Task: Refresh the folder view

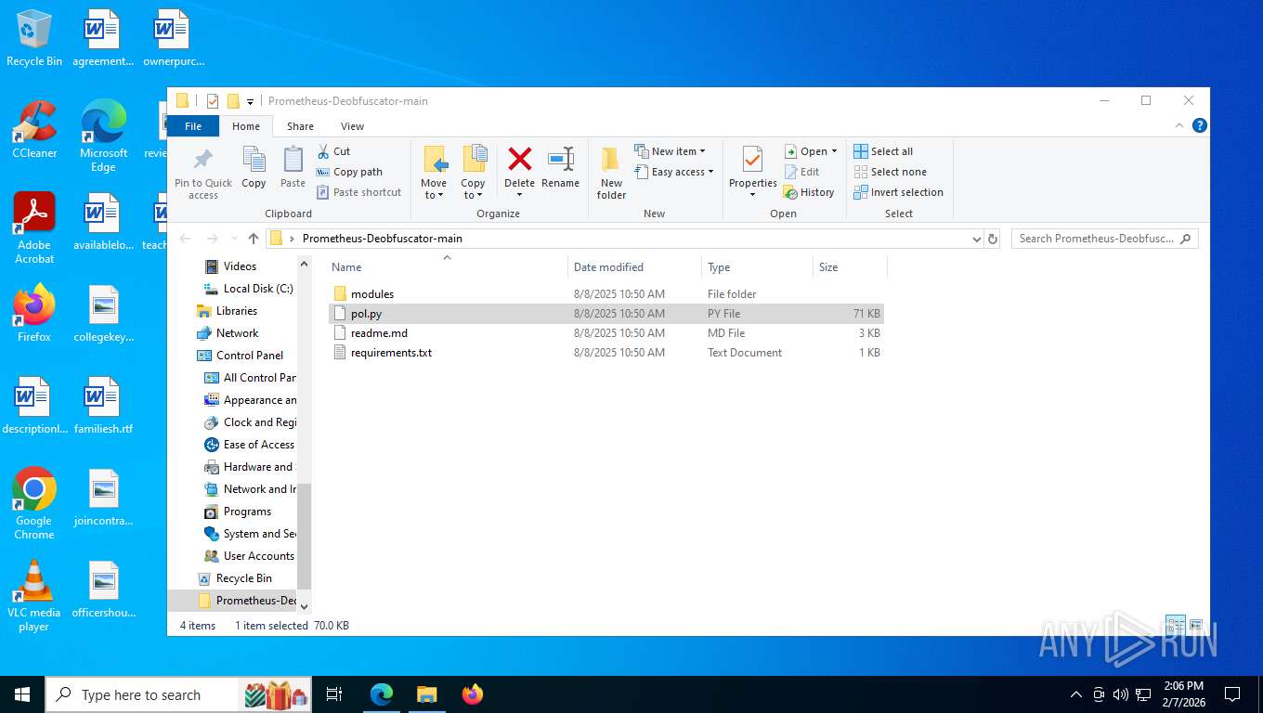Action: pyautogui.click(x=993, y=239)
